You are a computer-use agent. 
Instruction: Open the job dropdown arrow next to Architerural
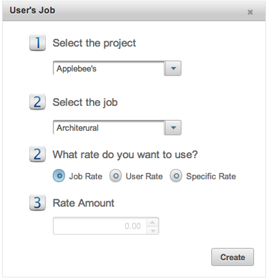[x=173, y=128]
